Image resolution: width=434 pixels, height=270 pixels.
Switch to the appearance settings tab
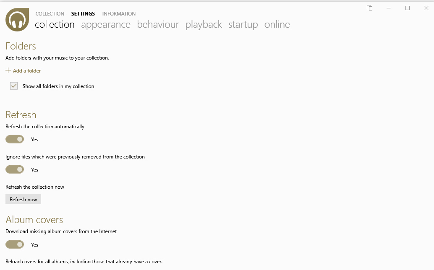pos(106,24)
